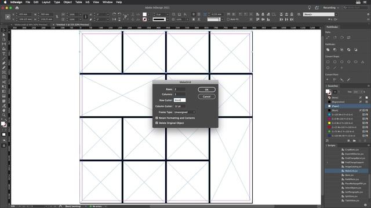
Task: Select the [Black] swatch
Action: [347, 110]
